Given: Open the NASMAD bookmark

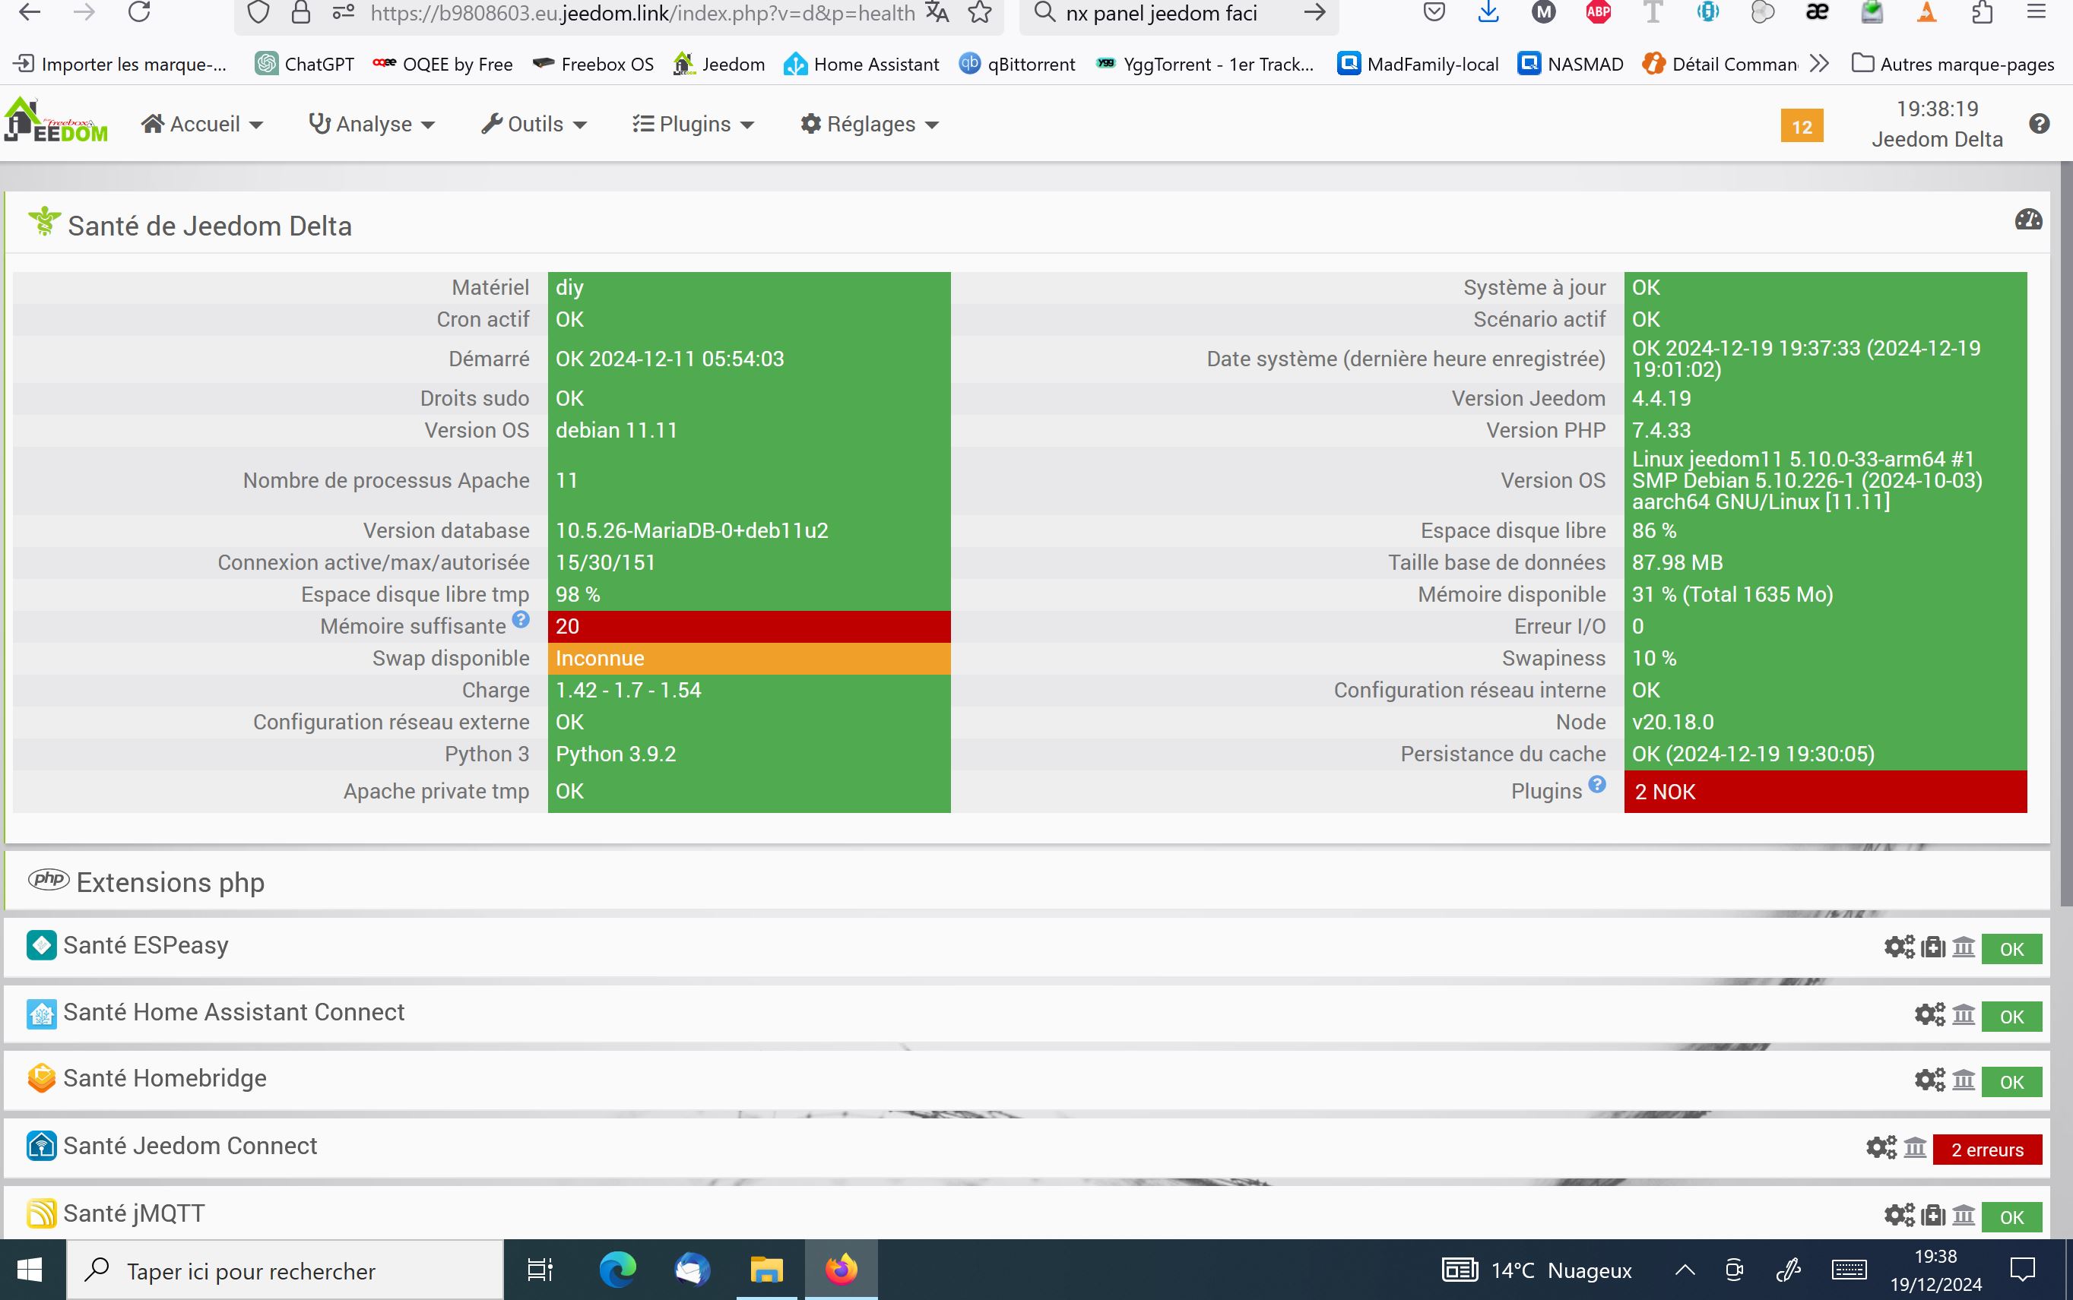Looking at the screenshot, I should pyautogui.click(x=1571, y=64).
